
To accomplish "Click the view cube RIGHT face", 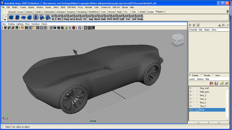I will point(180,40).
